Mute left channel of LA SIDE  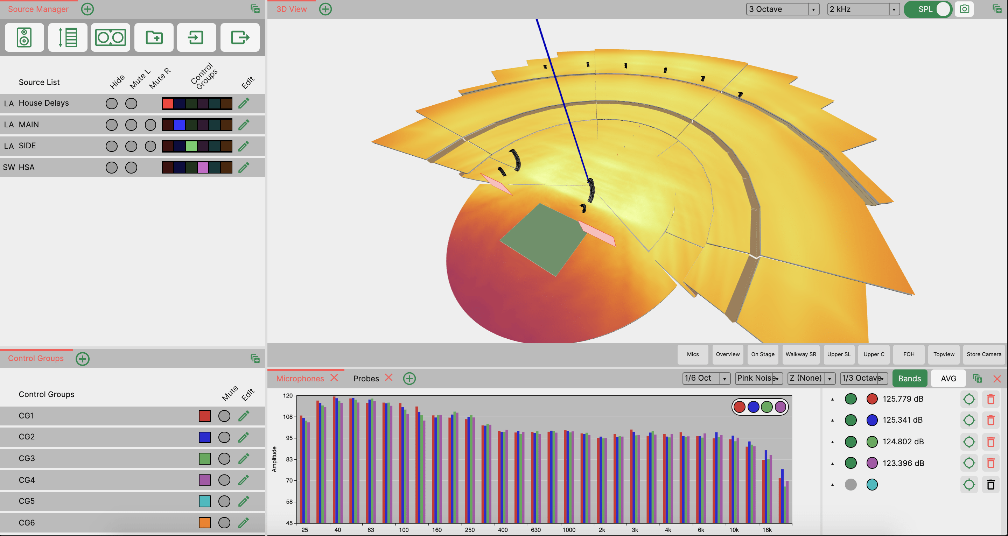(x=131, y=146)
